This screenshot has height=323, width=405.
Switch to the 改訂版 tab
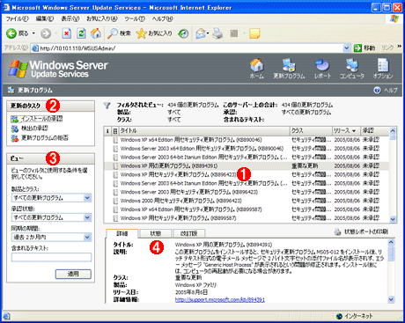(x=189, y=233)
